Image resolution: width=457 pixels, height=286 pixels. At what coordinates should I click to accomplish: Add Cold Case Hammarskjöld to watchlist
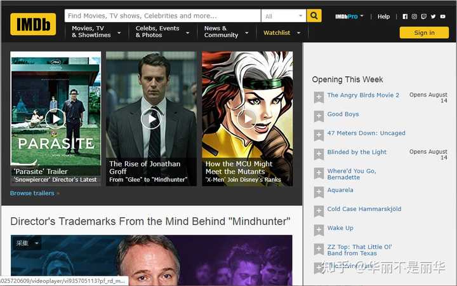[x=319, y=211]
